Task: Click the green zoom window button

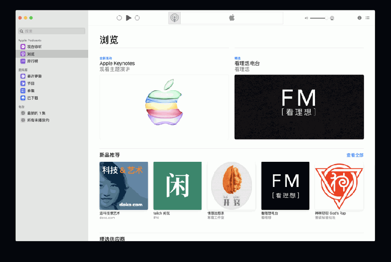Action: [x=31, y=18]
